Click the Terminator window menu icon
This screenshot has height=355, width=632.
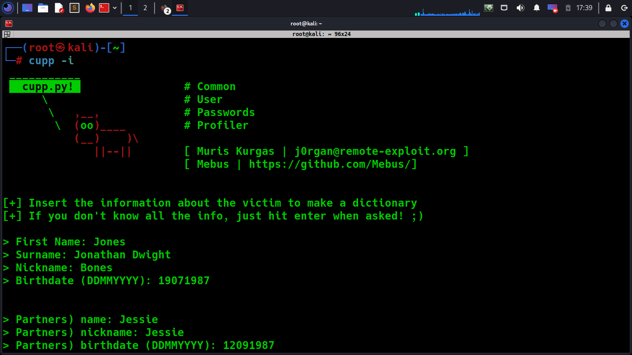coord(8,24)
